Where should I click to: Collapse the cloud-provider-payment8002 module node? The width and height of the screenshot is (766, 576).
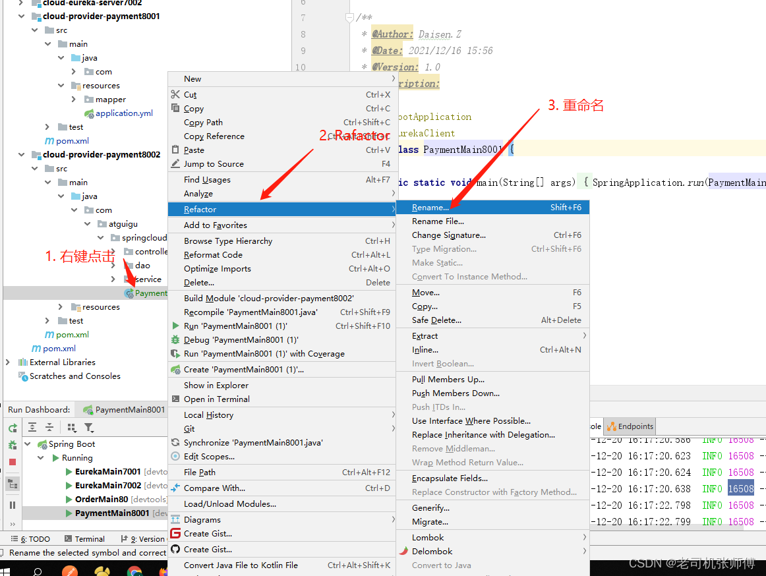(x=21, y=154)
